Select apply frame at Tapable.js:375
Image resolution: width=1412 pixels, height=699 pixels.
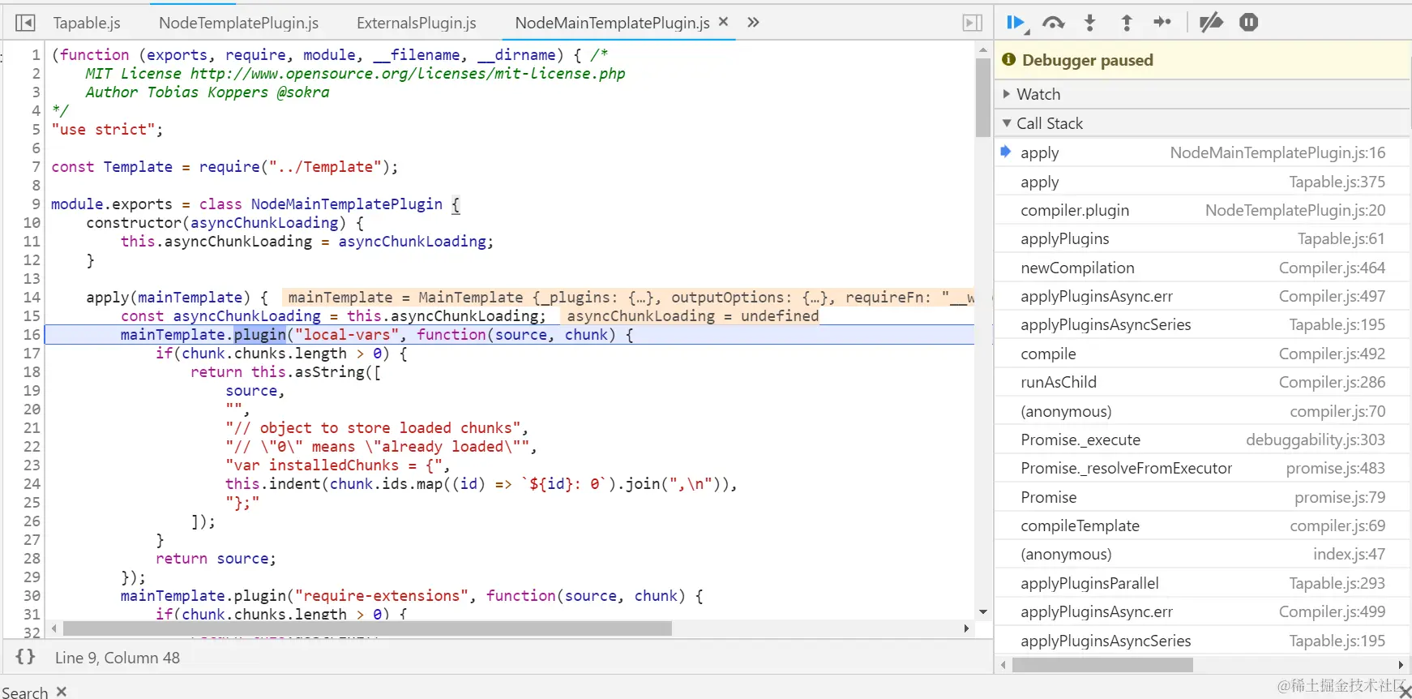click(x=1203, y=182)
